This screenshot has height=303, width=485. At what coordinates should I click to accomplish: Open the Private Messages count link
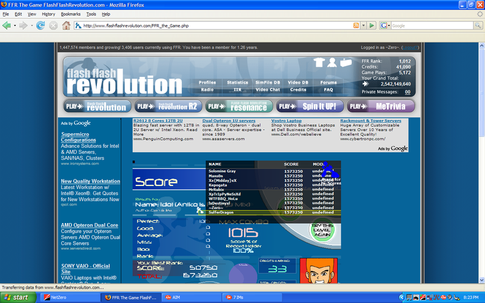[407, 92]
